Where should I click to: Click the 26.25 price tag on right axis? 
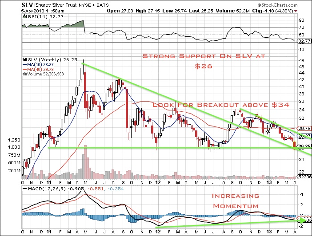tap(304, 146)
